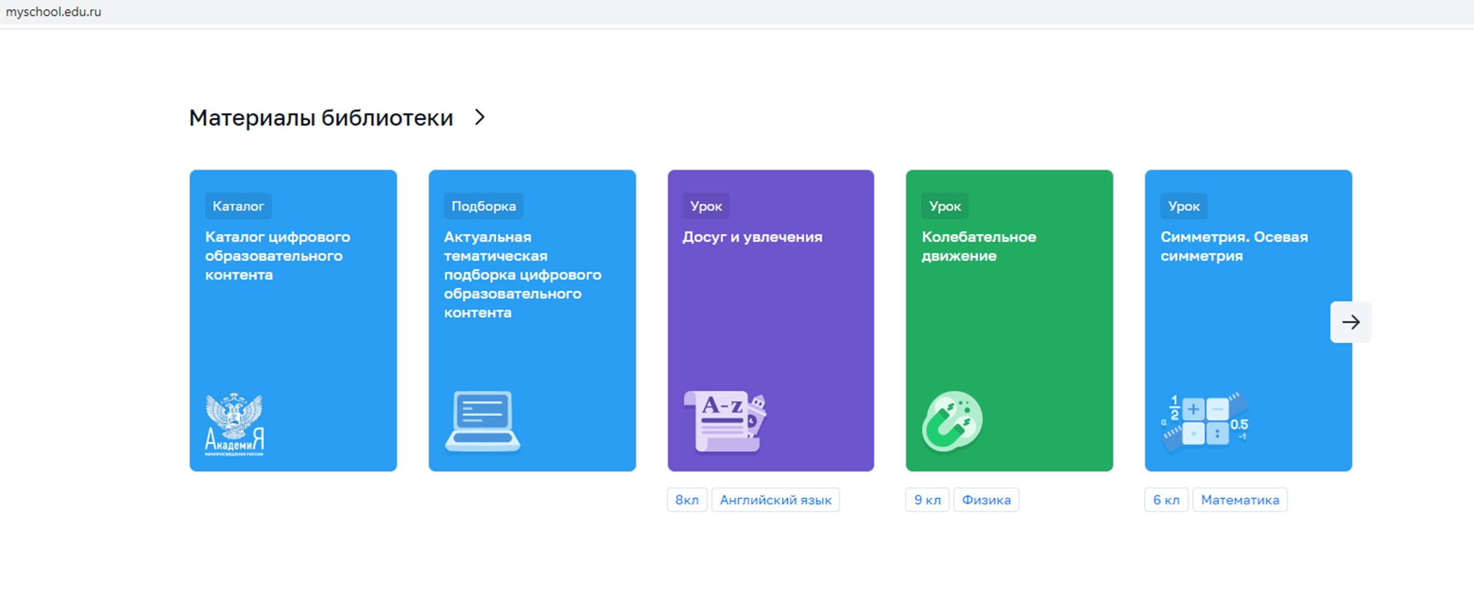Click the laptop icon on Подборка card
Image resolution: width=1474 pixels, height=597 pixels.
click(x=482, y=422)
